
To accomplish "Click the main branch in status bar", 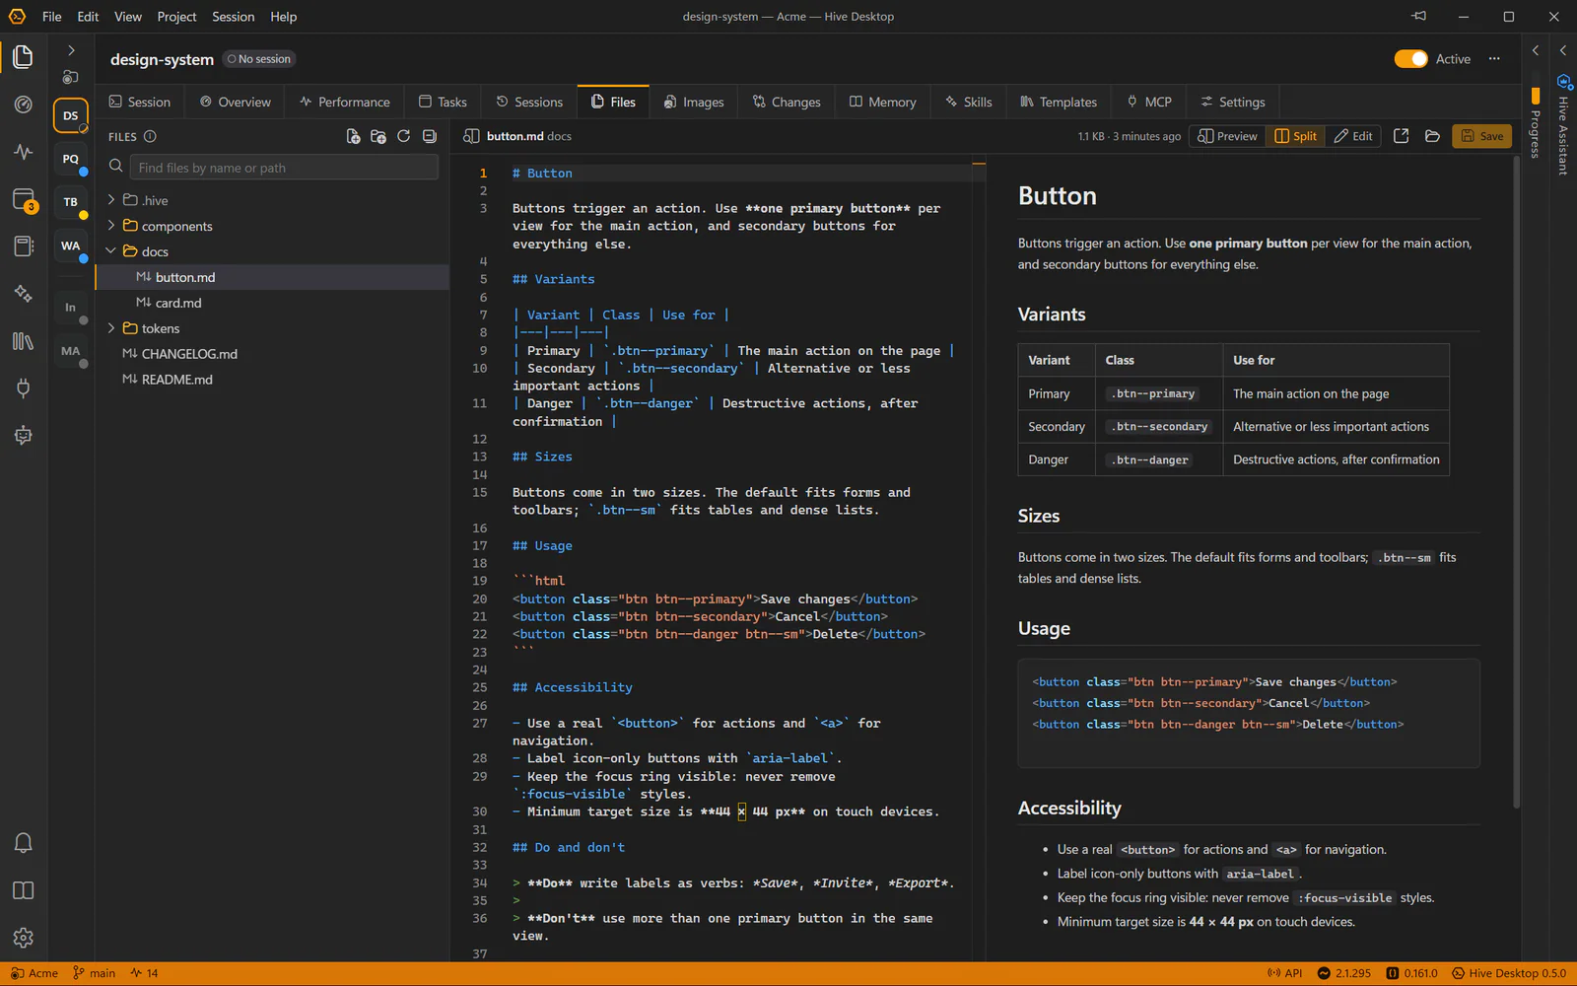I will click(x=95, y=973).
